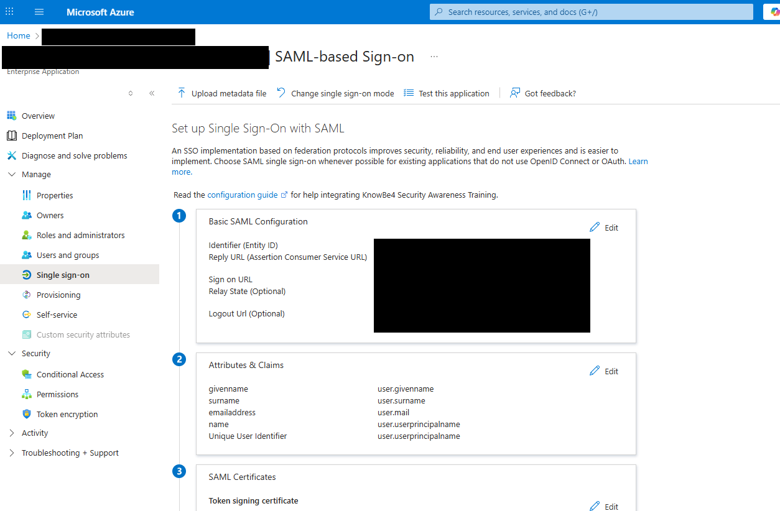Click the user.givenname value
Screen dimensions: 780x511
pos(406,389)
